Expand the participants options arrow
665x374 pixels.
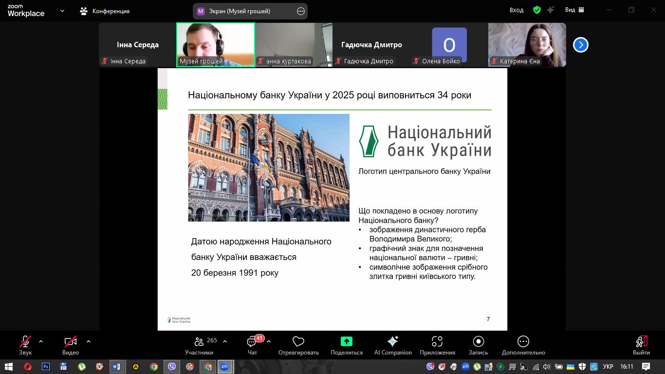pyautogui.click(x=225, y=341)
